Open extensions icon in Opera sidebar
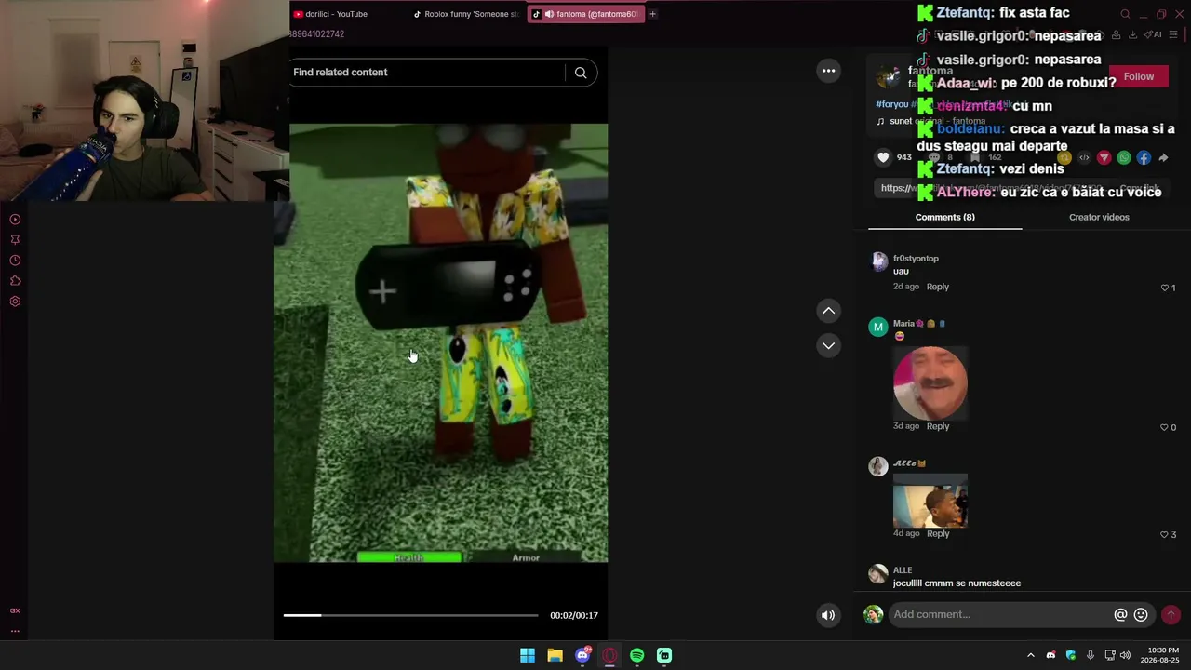The width and height of the screenshot is (1191, 670). click(15, 281)
